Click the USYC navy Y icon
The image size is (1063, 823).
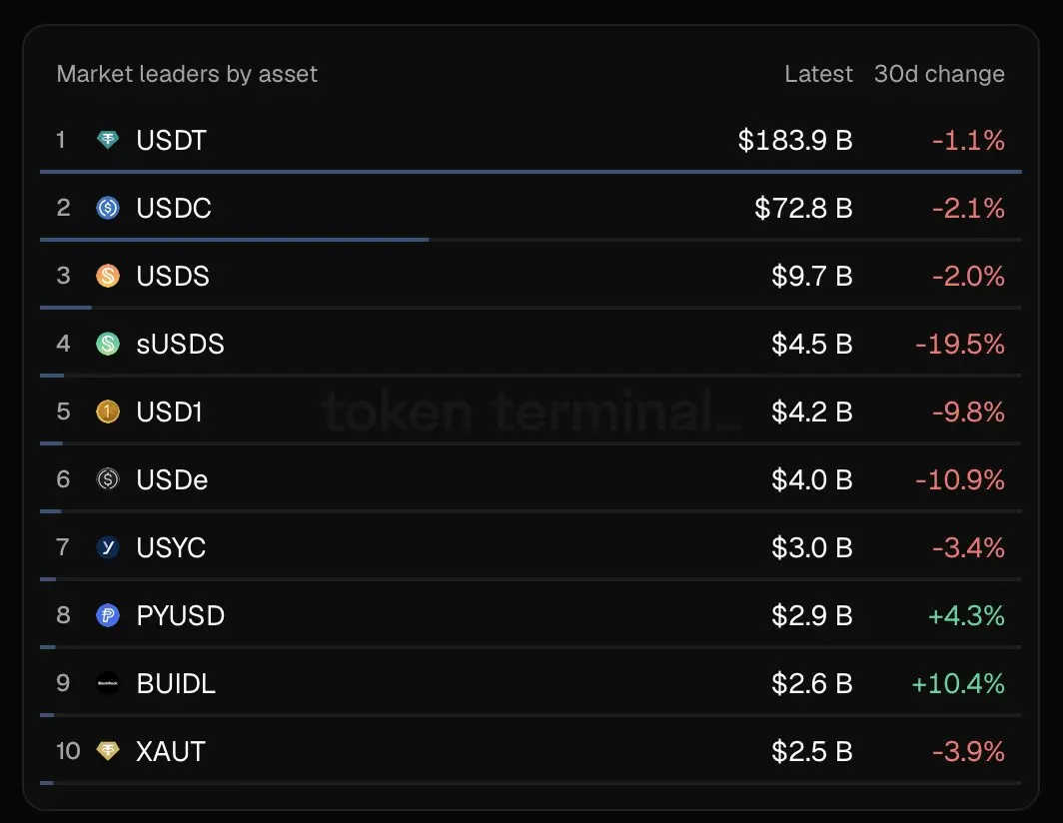(108, 547)
